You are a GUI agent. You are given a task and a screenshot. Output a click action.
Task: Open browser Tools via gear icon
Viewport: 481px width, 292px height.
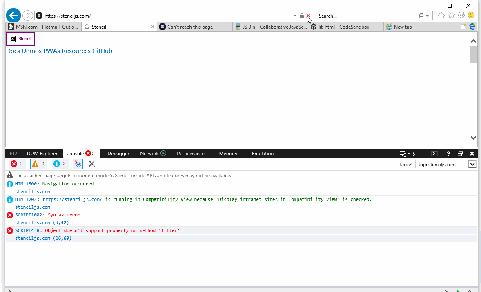pyautogui.click(x=461, y=15)
